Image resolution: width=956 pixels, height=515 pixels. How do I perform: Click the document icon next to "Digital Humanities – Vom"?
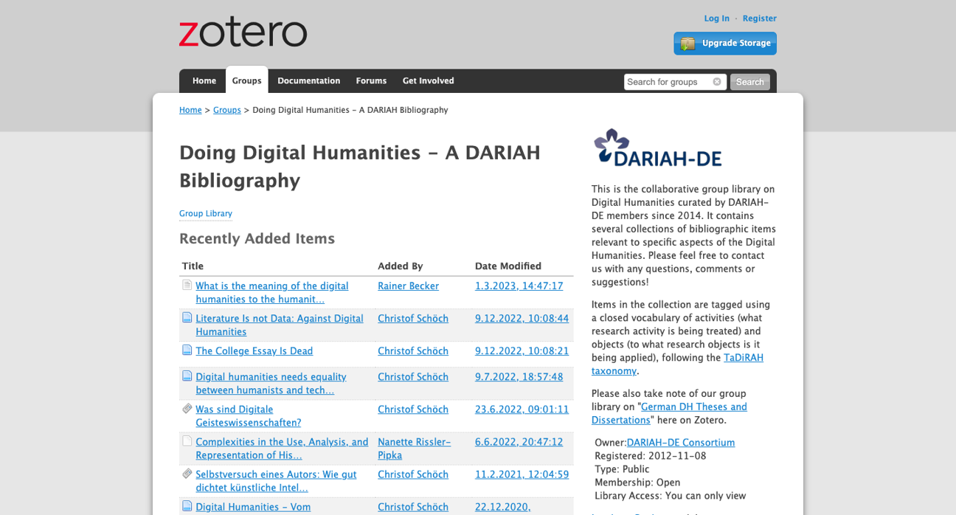187,504
